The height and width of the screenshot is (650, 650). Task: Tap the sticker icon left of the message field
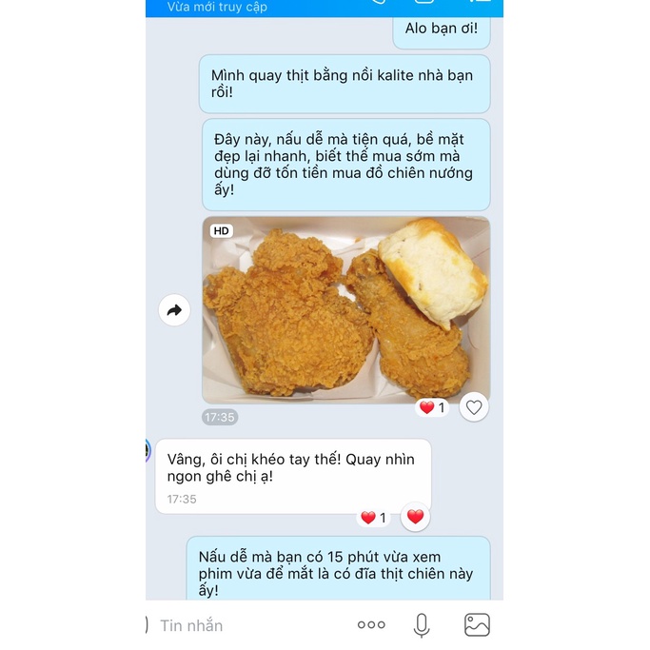[147, 624]
